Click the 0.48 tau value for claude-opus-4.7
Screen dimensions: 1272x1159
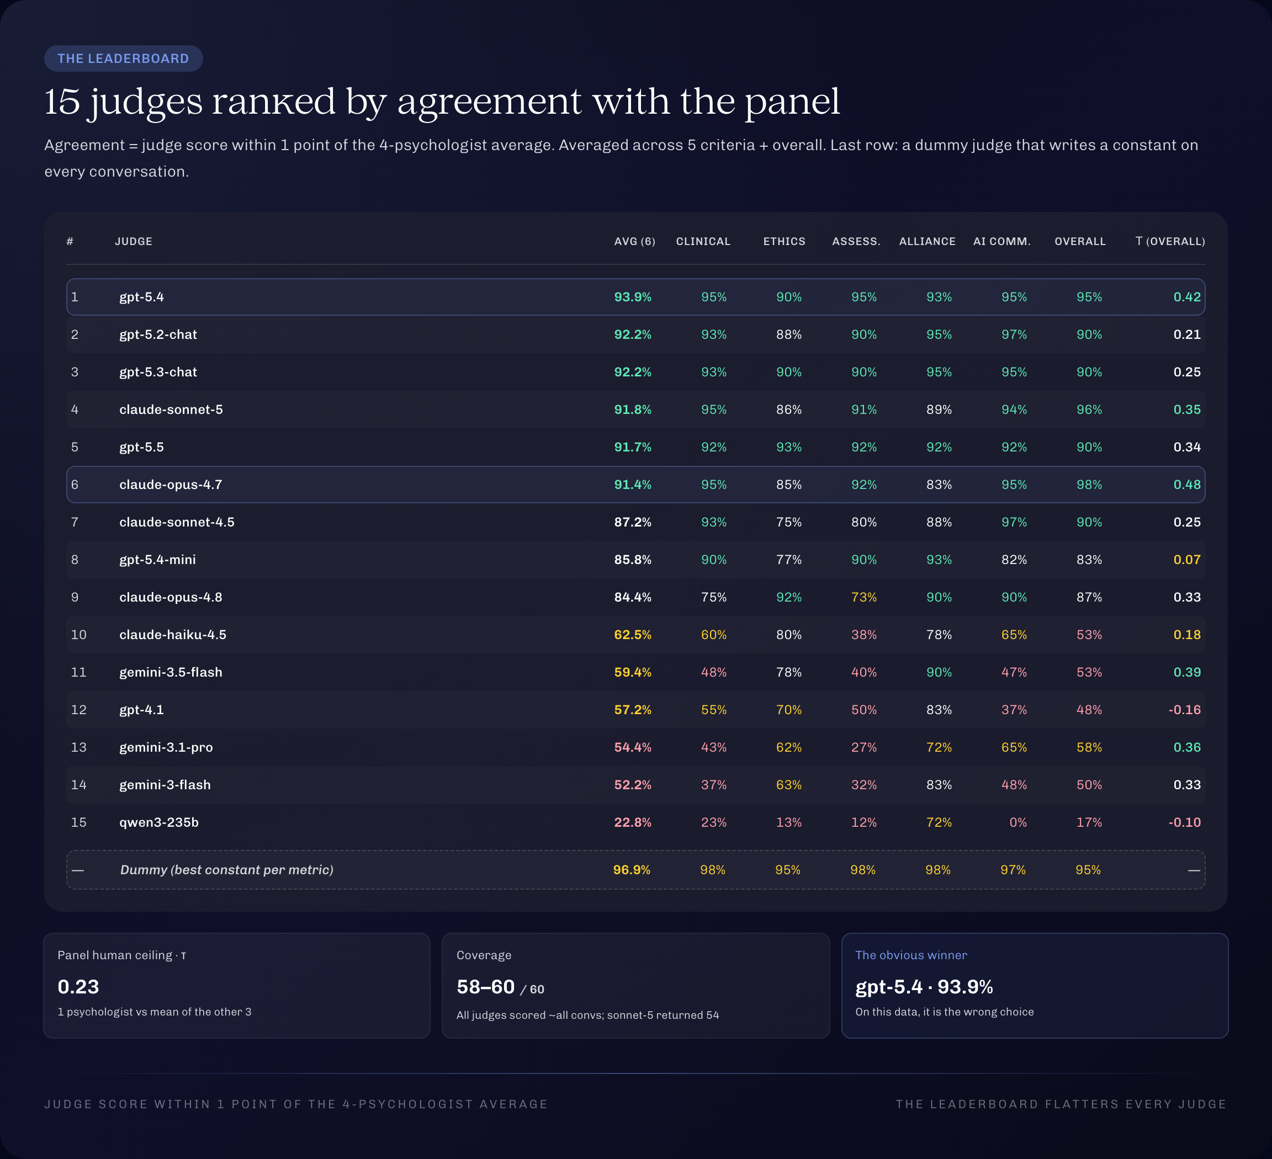click(x=1187, y=484)
